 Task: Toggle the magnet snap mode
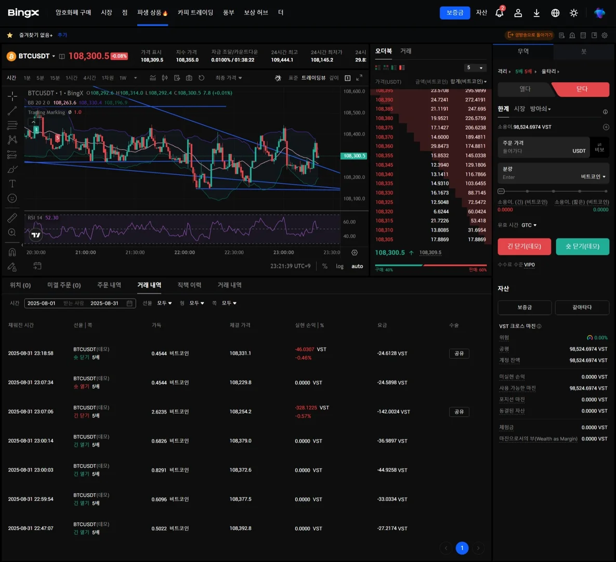tap(12, 252)
